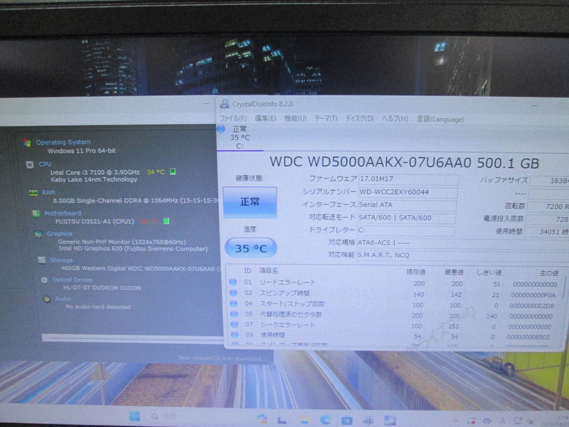Click the transfer mode field SATA/600 | SATA/600
Screen dimensions: 569x427
pyautogui.click(x=406, y=218)
